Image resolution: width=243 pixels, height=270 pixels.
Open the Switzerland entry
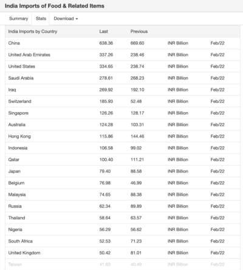tap(20, 101)
